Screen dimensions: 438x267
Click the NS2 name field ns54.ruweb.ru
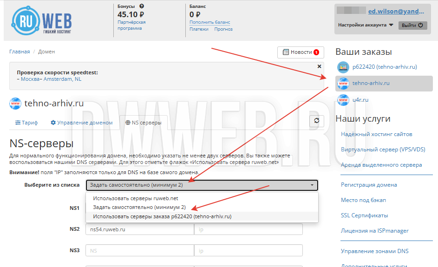click(x=140, y=229)
